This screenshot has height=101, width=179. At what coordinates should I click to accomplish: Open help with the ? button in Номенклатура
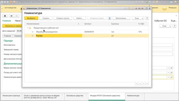147,18
